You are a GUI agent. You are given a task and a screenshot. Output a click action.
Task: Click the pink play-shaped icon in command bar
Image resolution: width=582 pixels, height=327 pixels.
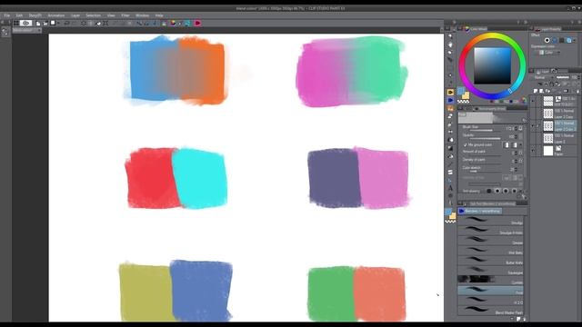197,24
